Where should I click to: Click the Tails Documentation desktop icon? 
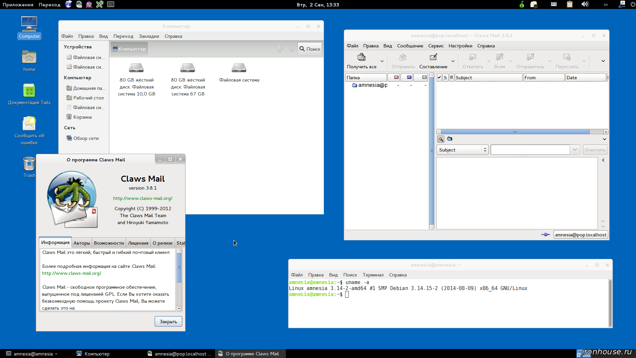click(29, 90)
